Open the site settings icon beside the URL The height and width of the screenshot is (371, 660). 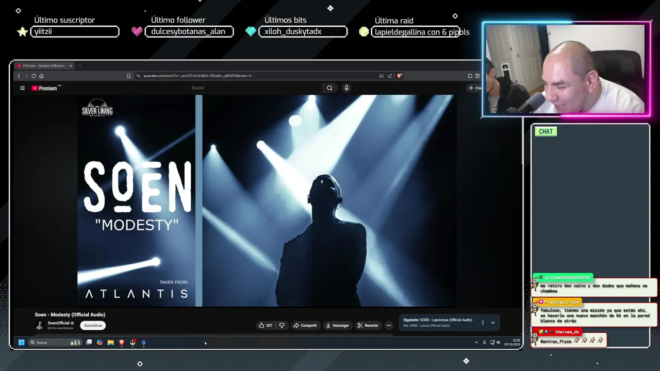point(138,76)
